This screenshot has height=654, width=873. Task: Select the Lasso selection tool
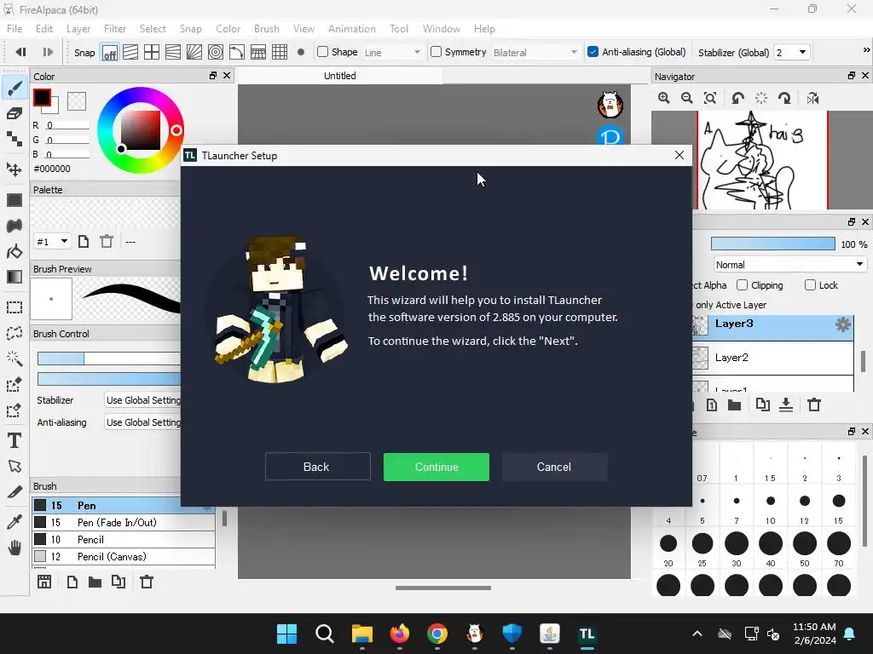[x=14, y=333]
